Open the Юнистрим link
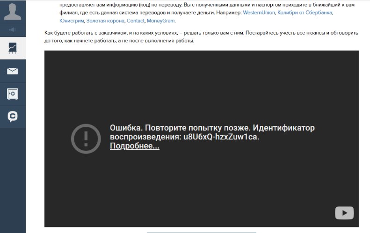370x233 pixels. (x=72, y=21)
